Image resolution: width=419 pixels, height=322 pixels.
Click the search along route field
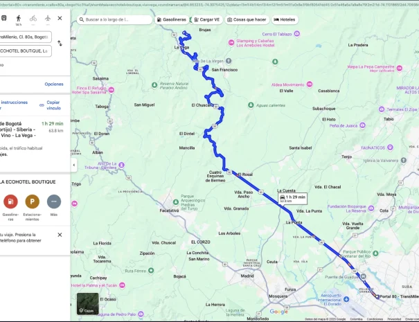tap(115, 19)
